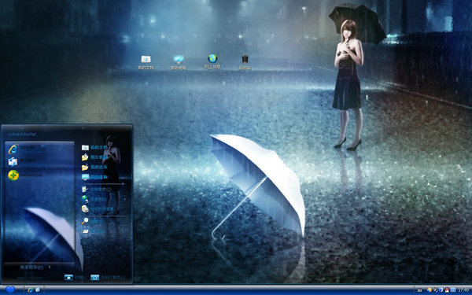Viewport: 472px width, 295px height.
Task: Click the Log Off button in the start menu
Action: point(76,278)
